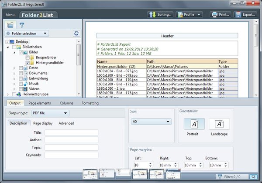Increase the Right margin stepper

click(x=176, y=164)
